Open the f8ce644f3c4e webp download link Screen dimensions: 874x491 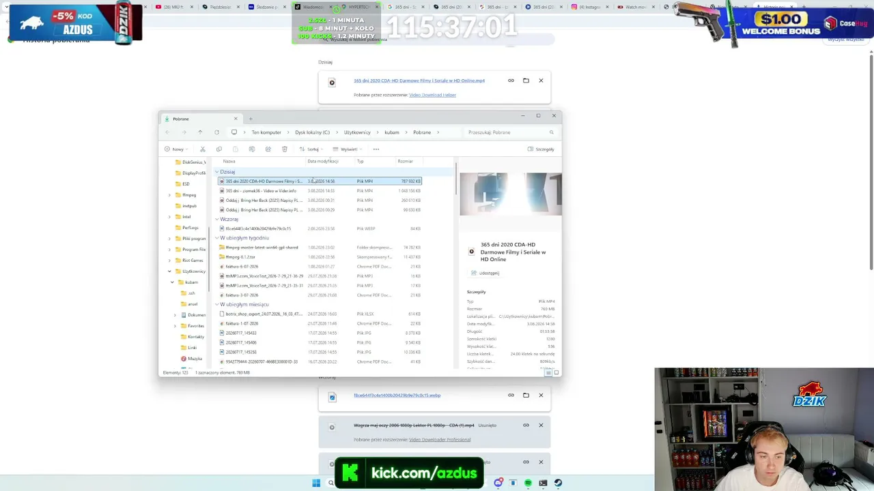coord(397,395)
